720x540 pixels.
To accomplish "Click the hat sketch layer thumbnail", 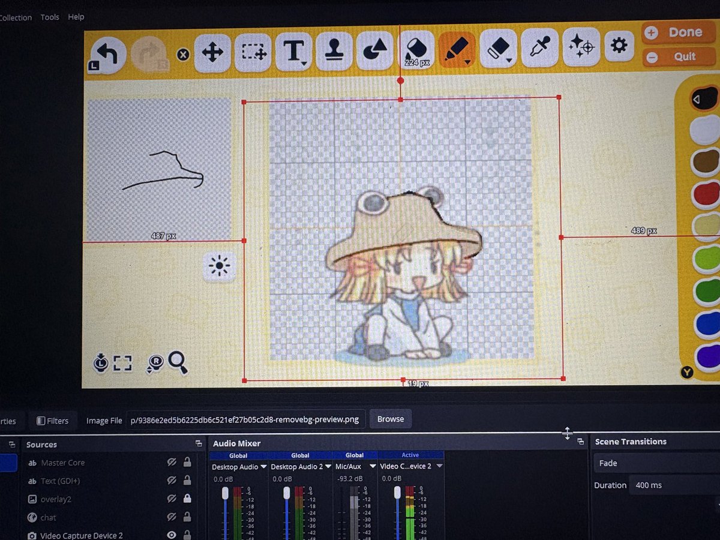I will tap(160, 170).
